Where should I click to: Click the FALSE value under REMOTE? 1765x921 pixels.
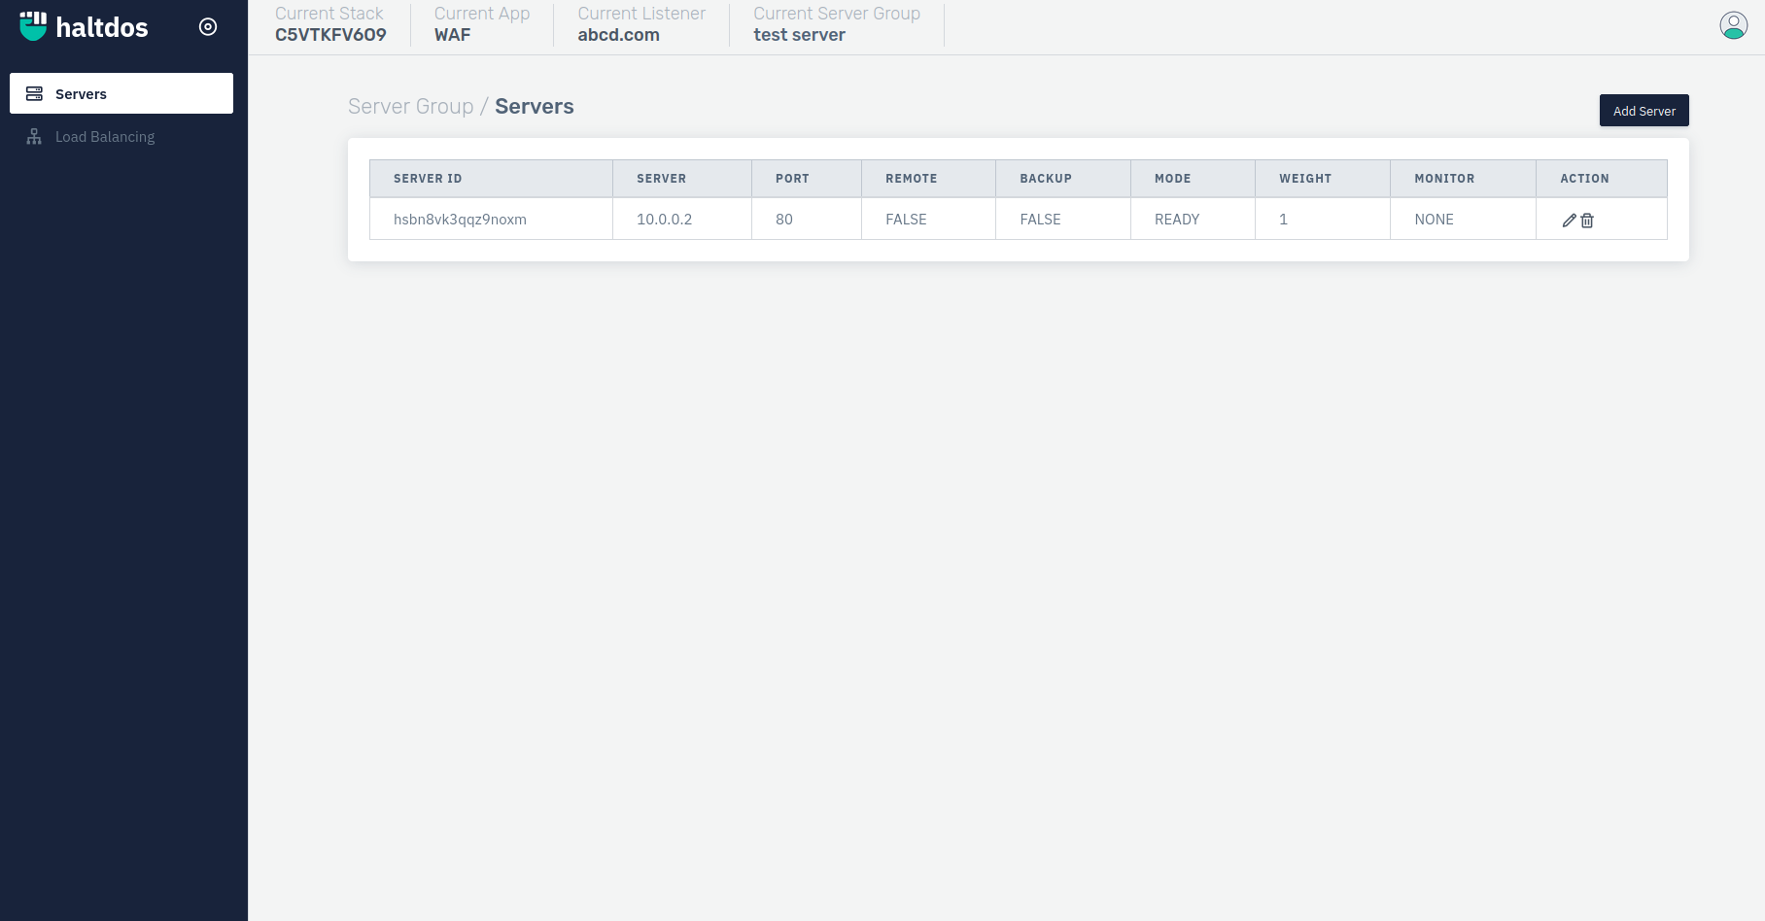(928, 220)
